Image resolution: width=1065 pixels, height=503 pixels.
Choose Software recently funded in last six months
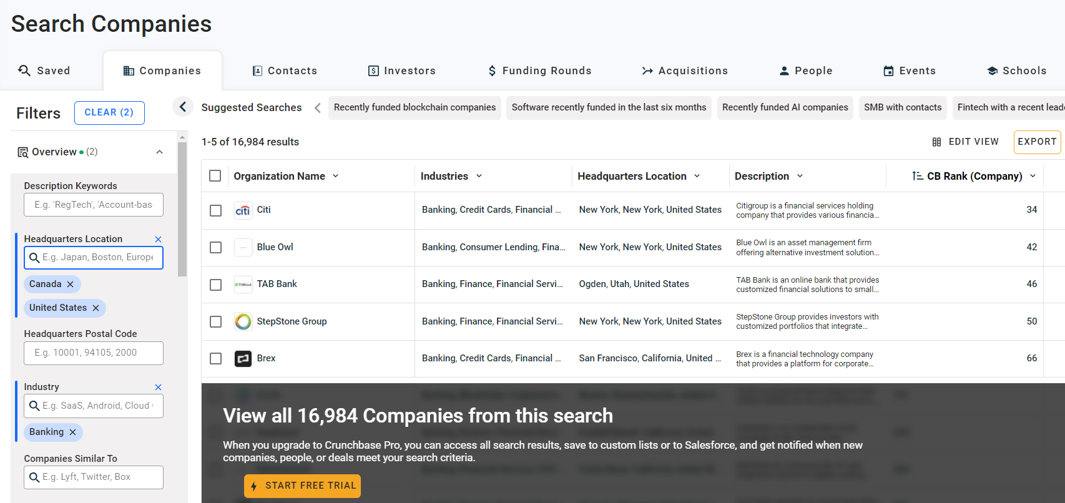[x=609, y=107]
